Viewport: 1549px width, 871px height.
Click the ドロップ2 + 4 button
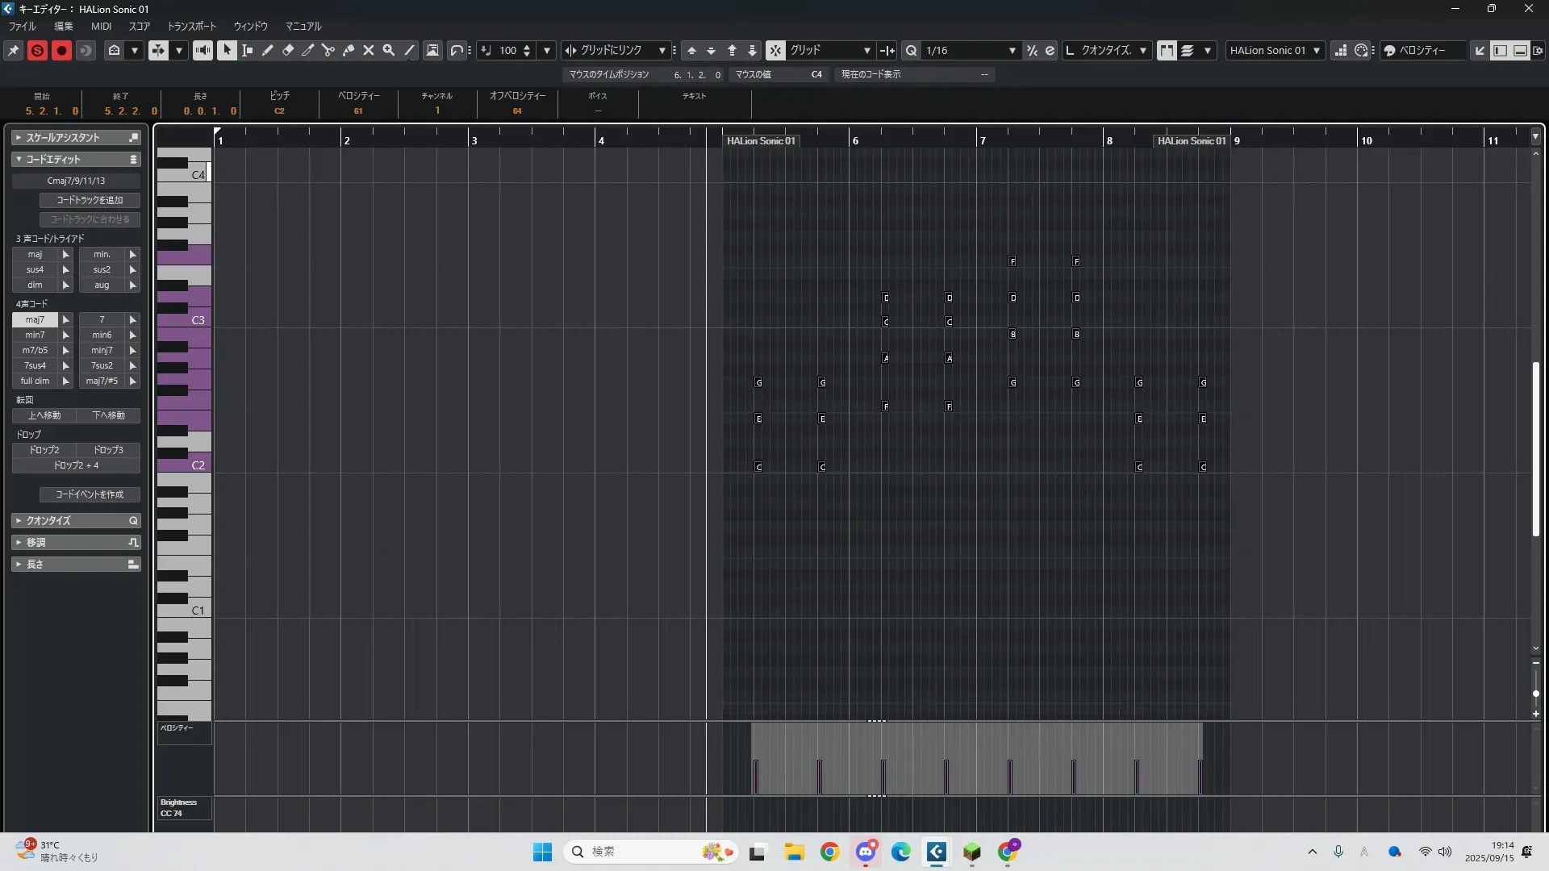coord(76,465)
